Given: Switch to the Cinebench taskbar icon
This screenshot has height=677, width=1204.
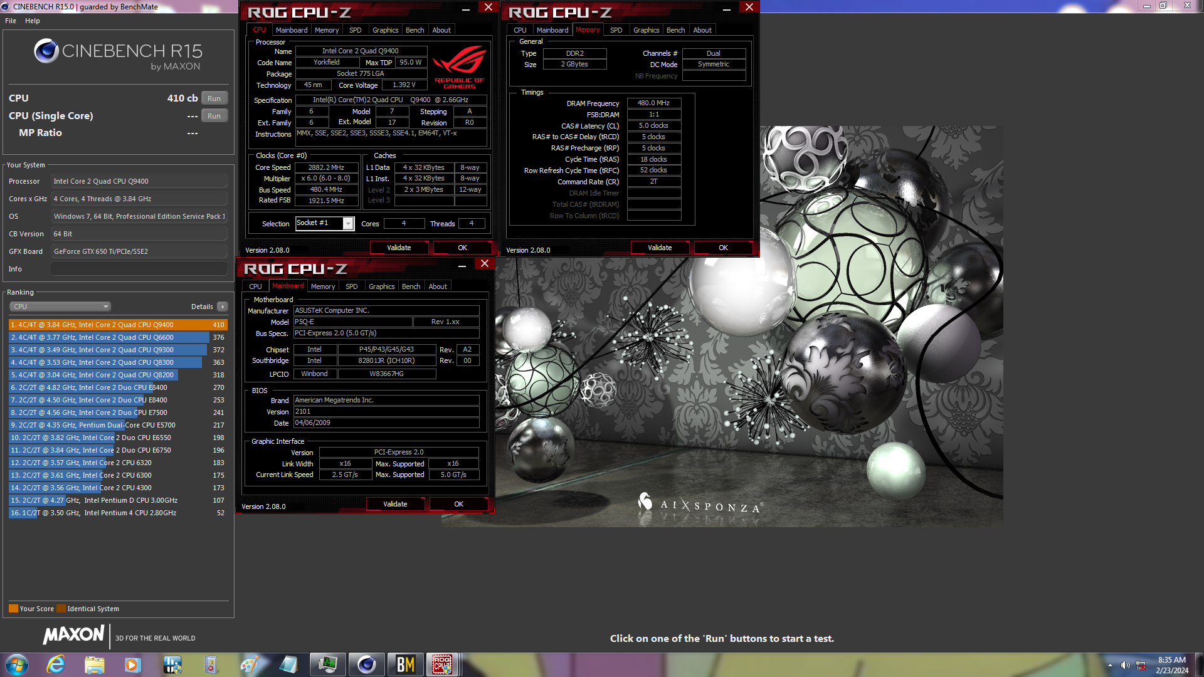Looking at the screenshot, I should (366, 664).
